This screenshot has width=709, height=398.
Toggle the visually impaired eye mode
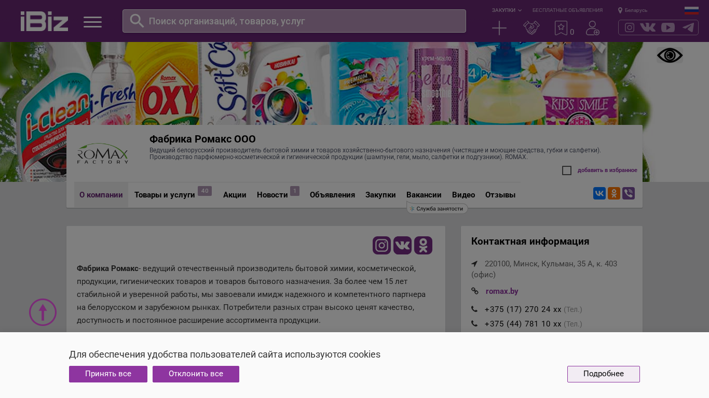click(670, 55)
